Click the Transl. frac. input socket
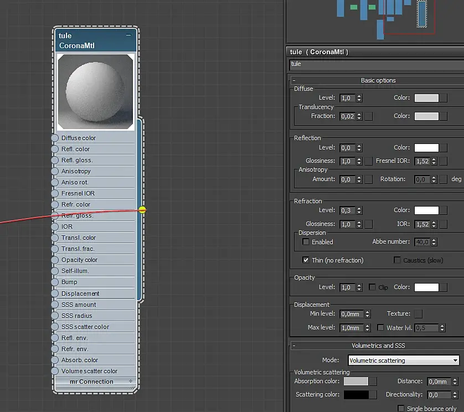The width and height of the screenshot is (464, 412). click(x=55, y=249)
